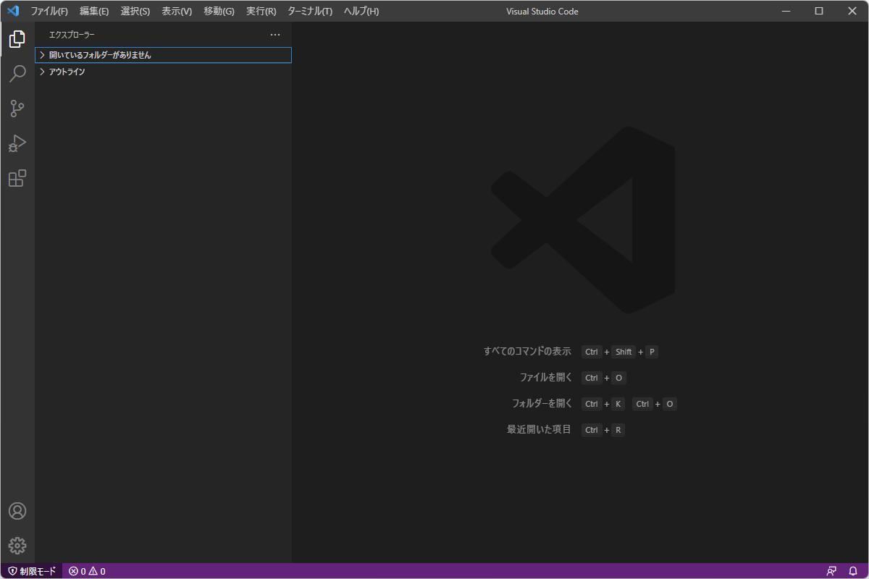Open the Manage gear icon

pyautogui.click(x=17, y=546)
